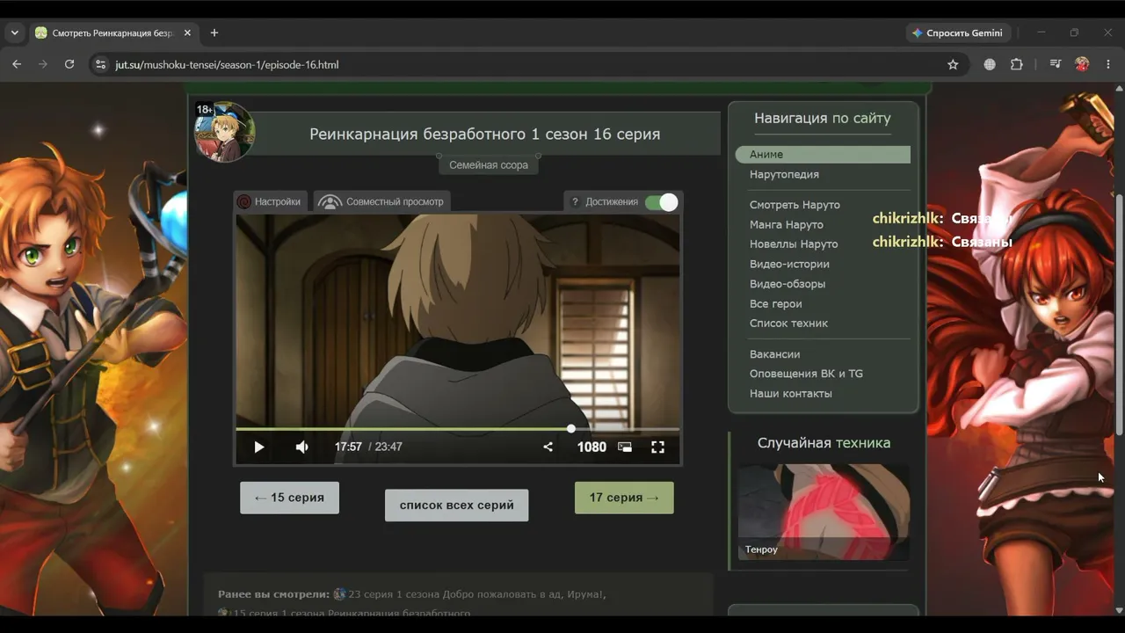The image size is (1125, 633).
Task: Open the browser three-dot menu
Action: pyautogui.click(x=1108, y=64)
